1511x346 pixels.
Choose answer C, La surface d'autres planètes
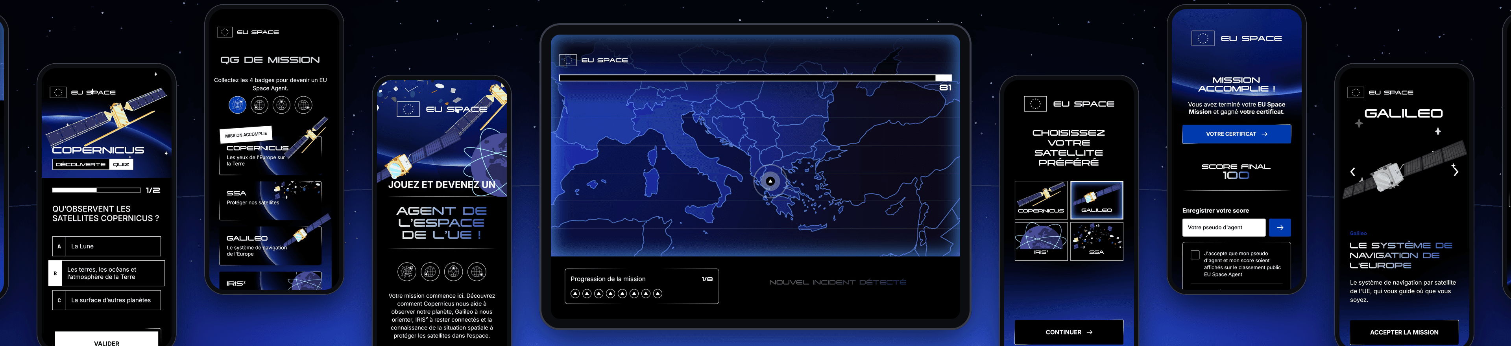click(x=106, y=300)
